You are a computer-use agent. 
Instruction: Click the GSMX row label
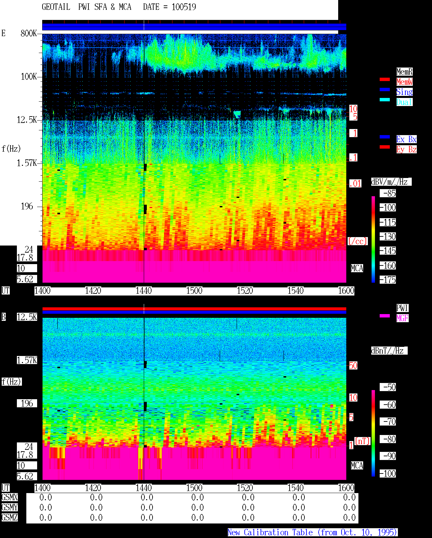10,497
